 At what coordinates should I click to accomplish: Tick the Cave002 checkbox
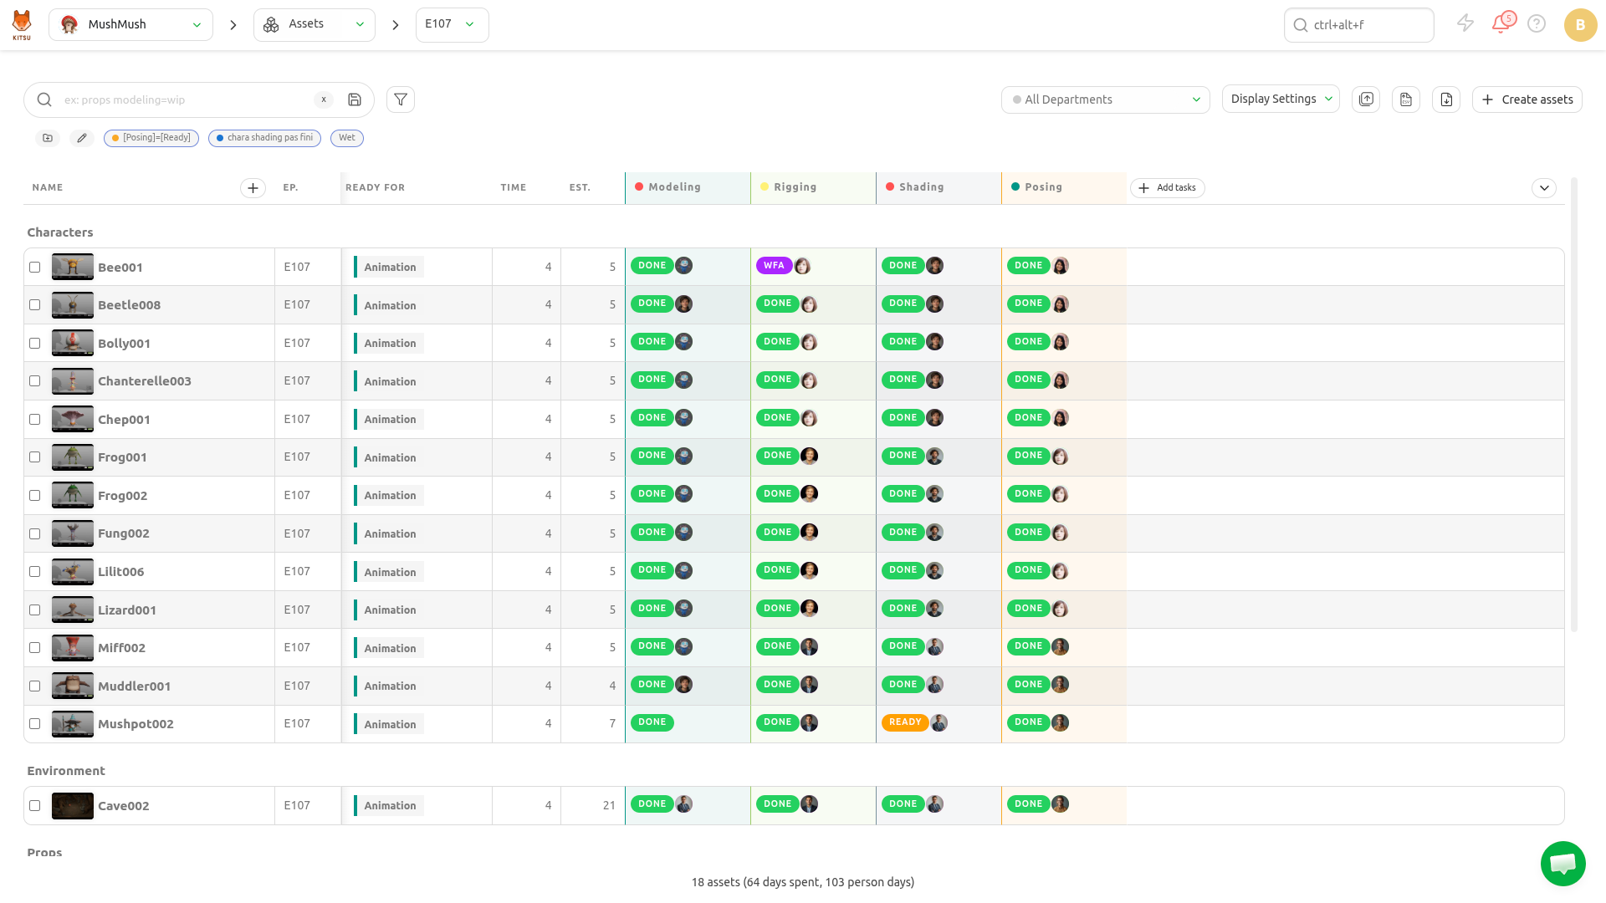35,806
